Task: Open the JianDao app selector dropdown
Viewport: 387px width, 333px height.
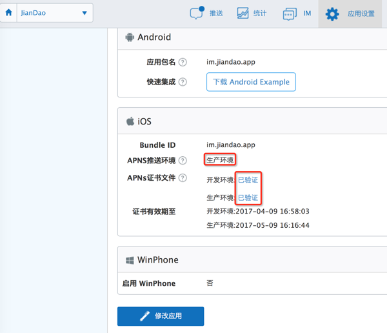Action: (x=55, y=13)
